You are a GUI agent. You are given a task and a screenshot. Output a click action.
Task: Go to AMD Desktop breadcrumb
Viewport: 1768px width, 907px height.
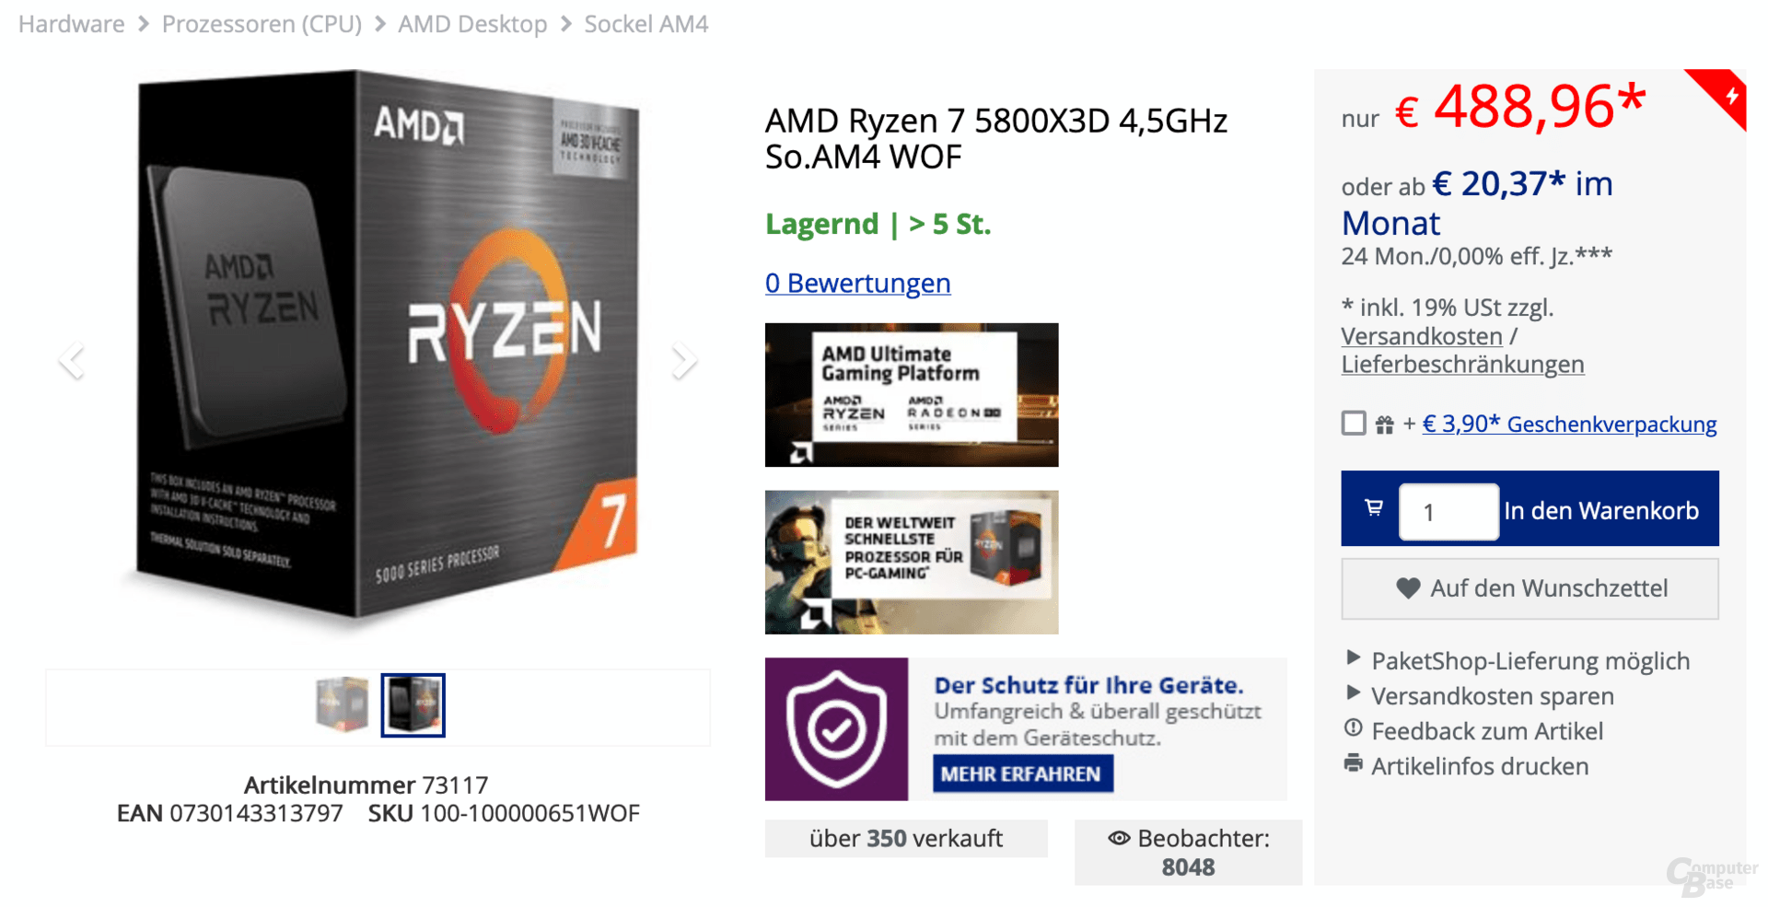(472, 24)
